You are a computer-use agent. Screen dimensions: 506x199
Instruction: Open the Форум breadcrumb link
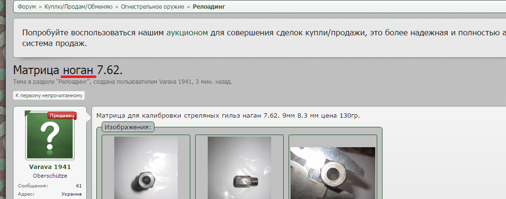point(27,7)
